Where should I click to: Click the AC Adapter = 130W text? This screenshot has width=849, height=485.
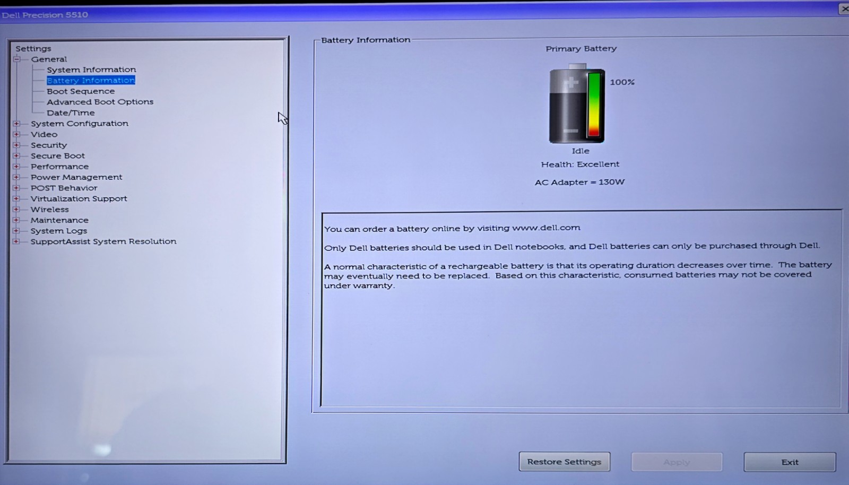(x=579, y=182)
